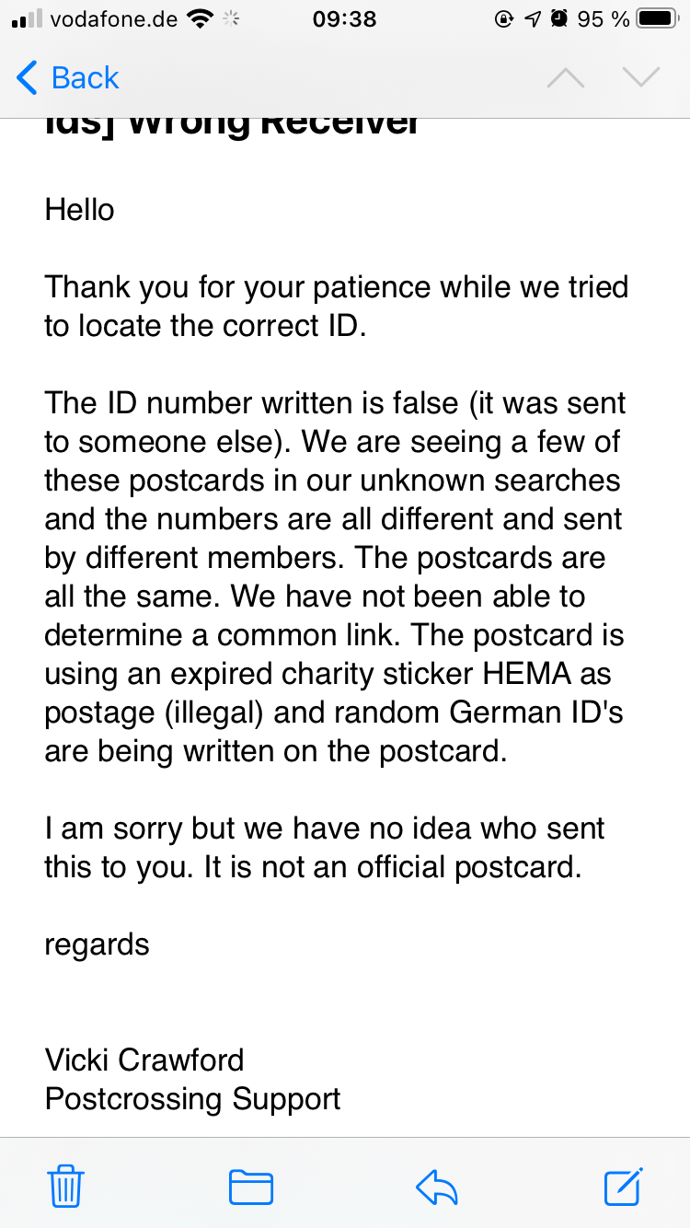Go back using the Back button
The height and width of the screenshot is (1228, 690).
68,78
